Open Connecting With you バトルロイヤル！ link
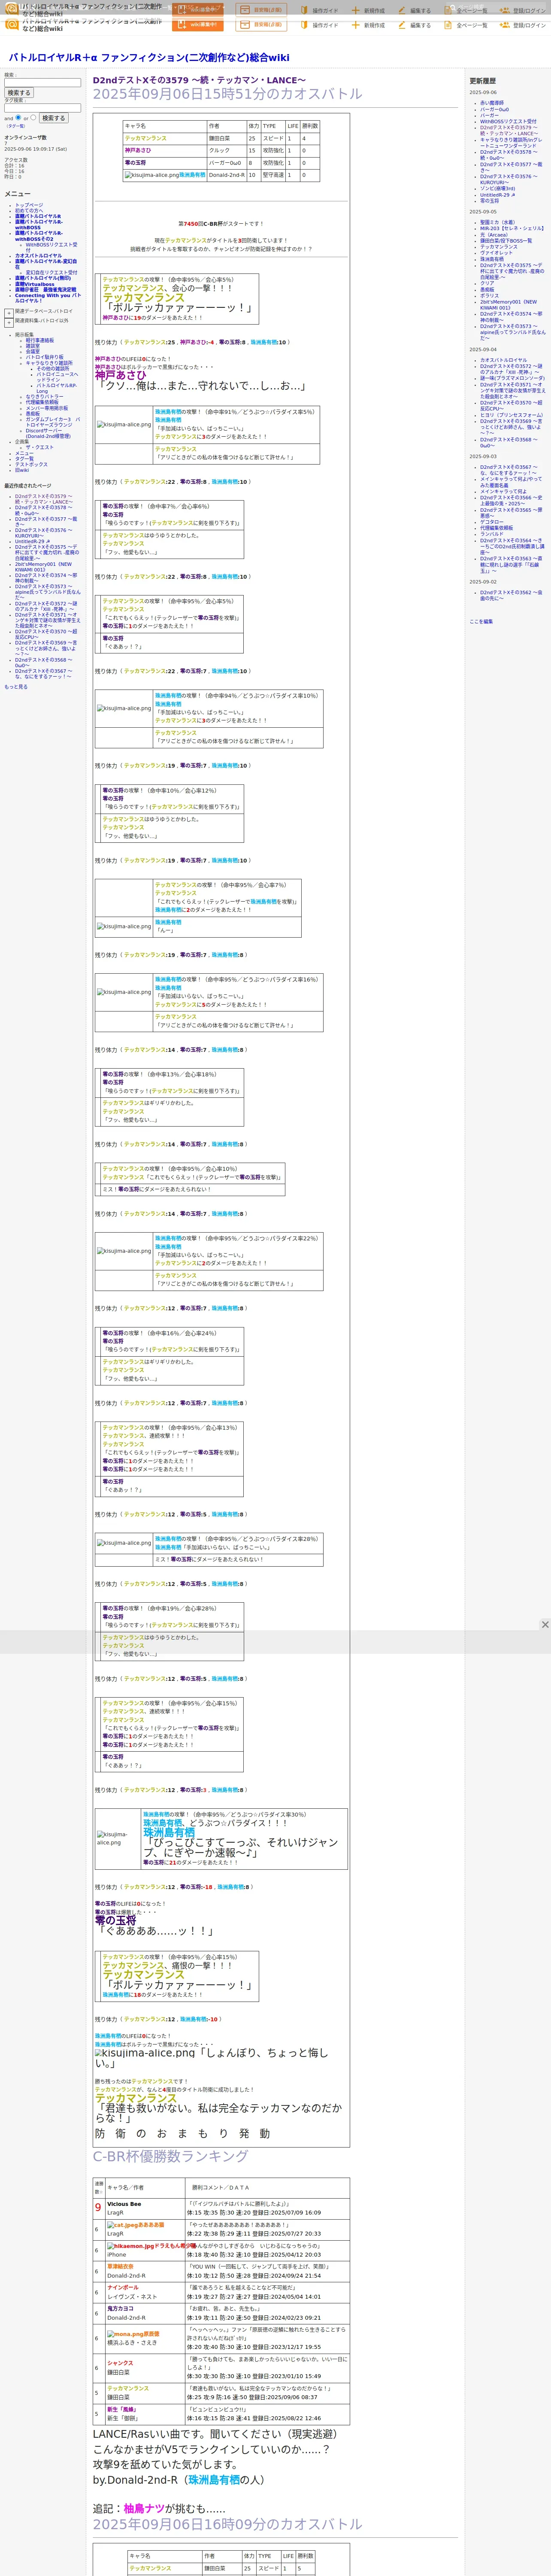This screenshot has width=551, height=2576. point(48,298)
